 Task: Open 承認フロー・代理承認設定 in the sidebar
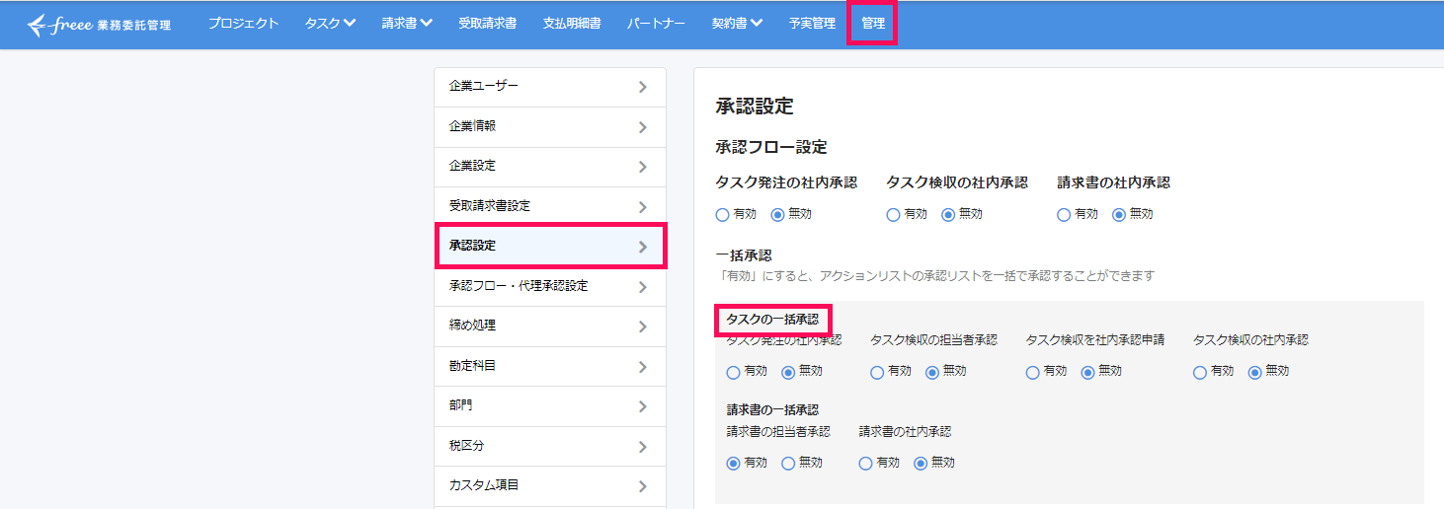tap(550, 287)
